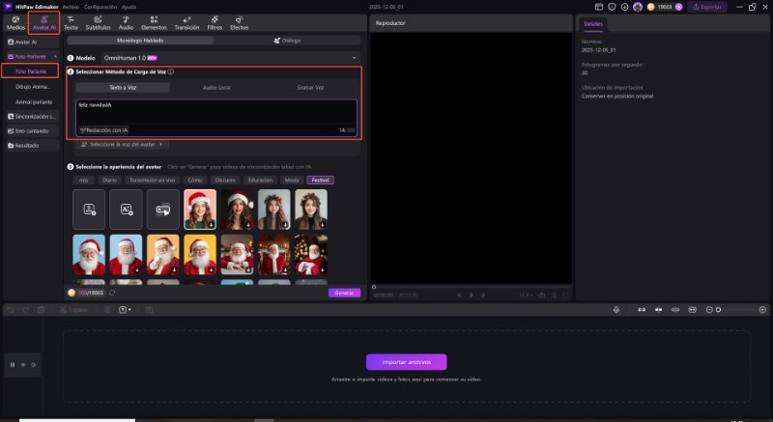Click the third custom avatar tile

coord(162,210)
